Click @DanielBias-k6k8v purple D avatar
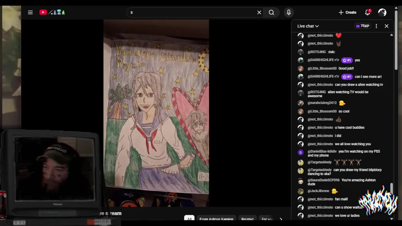Screen dimensions: 402x226 tap(301, 152)
